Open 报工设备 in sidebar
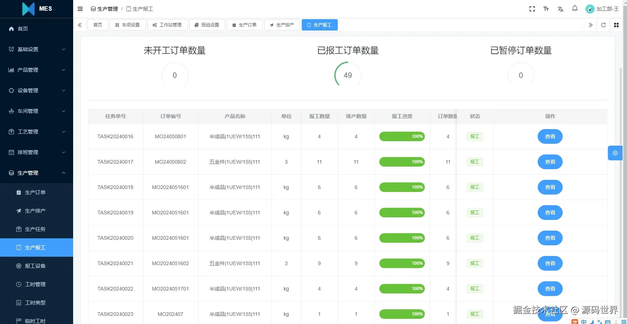The image size is (627, 324). point(36,266)
